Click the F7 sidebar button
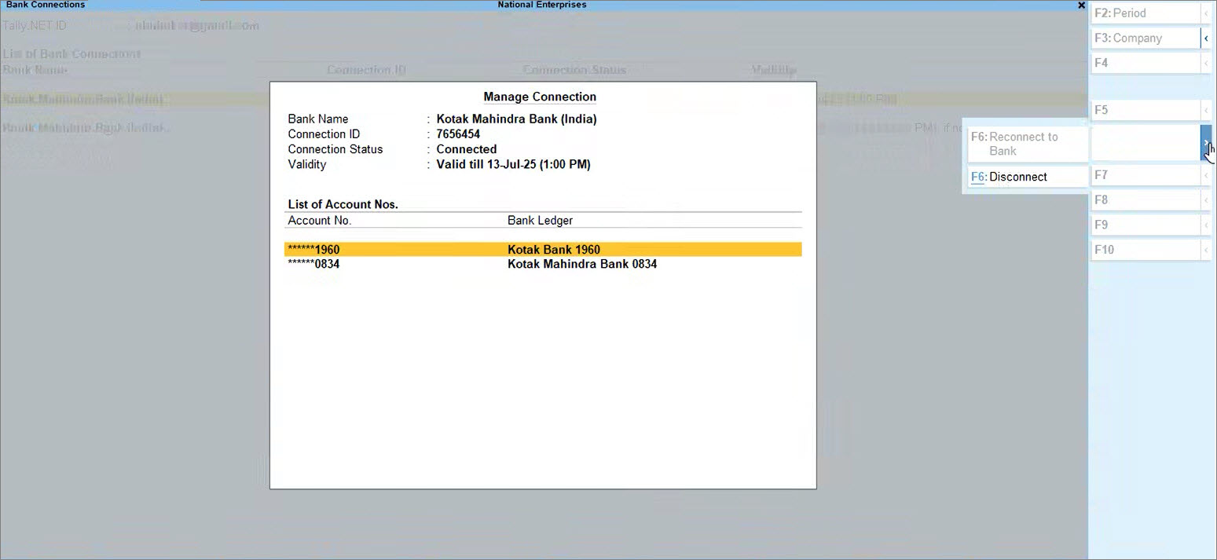 tap(1146, 175)
